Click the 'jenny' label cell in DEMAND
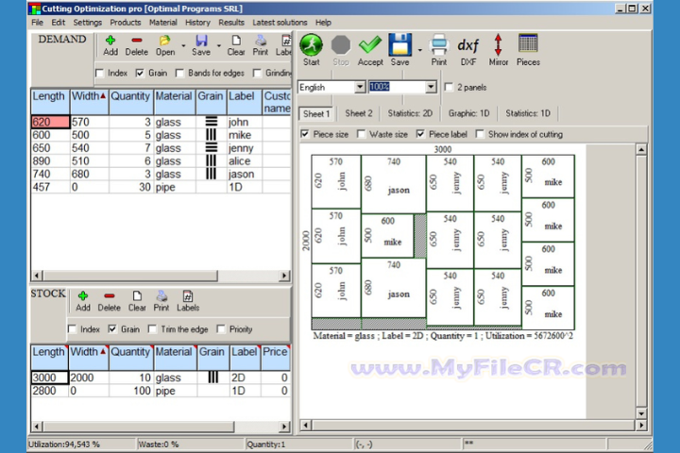The width and height of the screenshot is (680, 453). (x=245, y=148)
